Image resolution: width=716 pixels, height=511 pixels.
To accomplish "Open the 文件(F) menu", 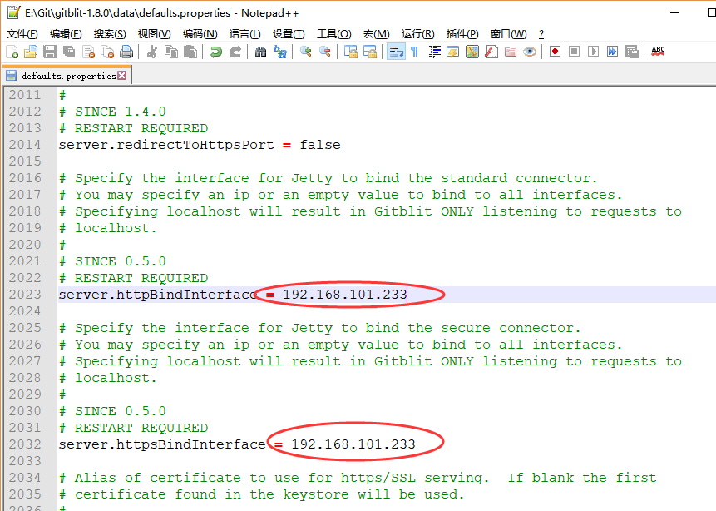I will 22,34.
